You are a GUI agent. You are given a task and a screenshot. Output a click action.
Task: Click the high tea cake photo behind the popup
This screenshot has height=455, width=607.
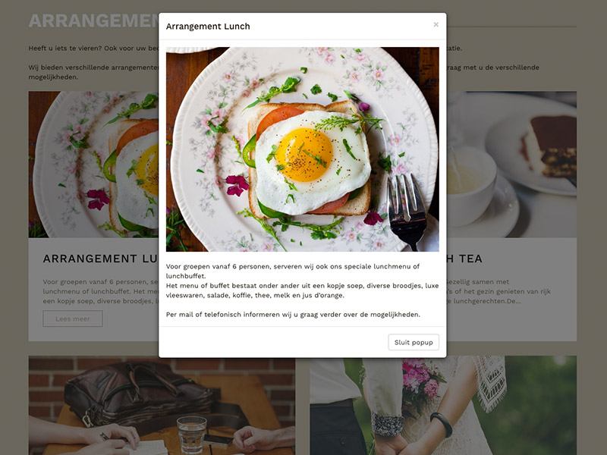[511, 165]
